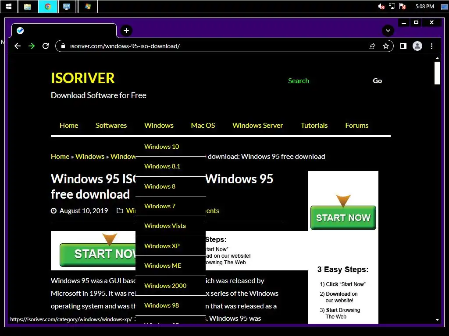The image size is (449, 336).
Task: Bookmark this page with star icon
Action: [386, 46]
